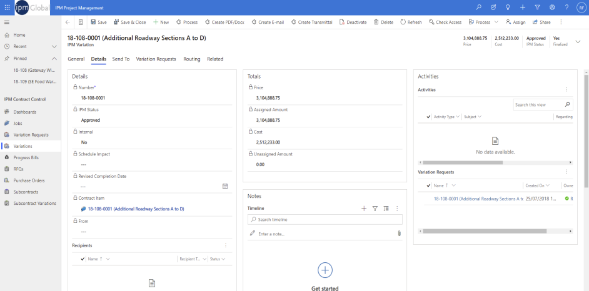
Task: Collapse the sidebar hamburger menu
Action: [x=6, y=22]
